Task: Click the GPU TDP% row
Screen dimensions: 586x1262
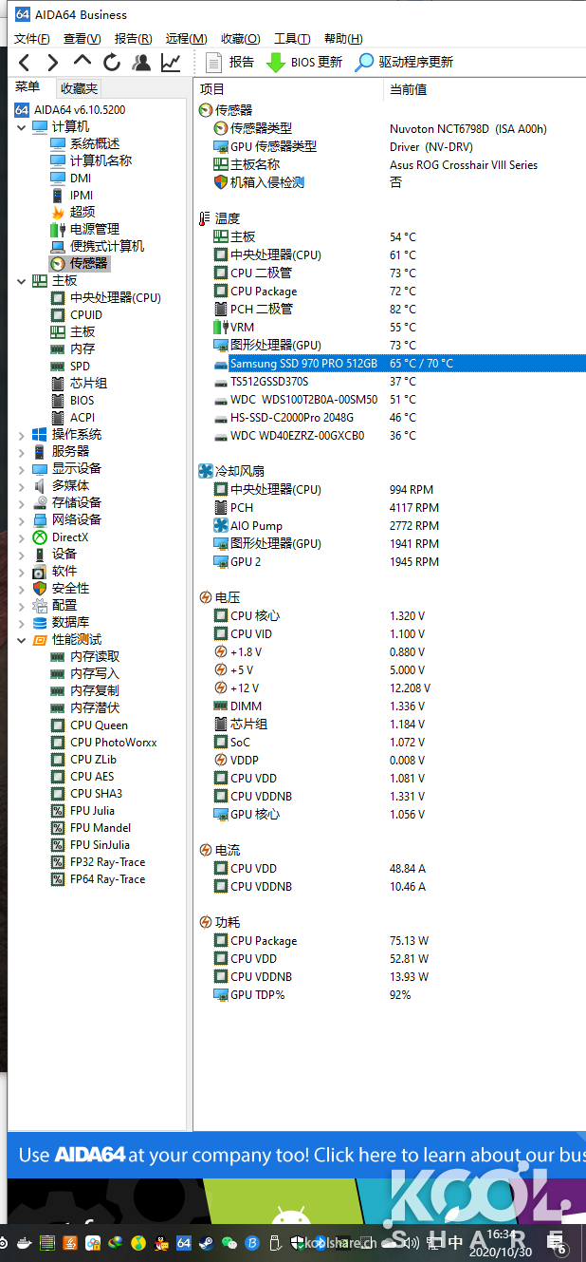Action: pos(391,994)
